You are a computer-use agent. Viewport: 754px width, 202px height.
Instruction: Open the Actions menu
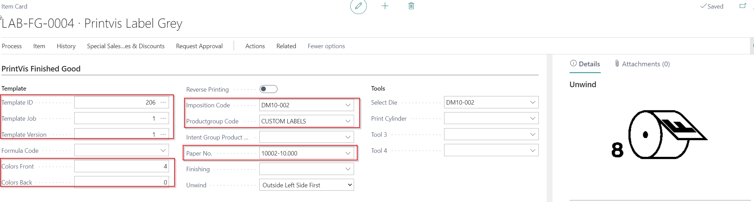[x=255, y=46]
